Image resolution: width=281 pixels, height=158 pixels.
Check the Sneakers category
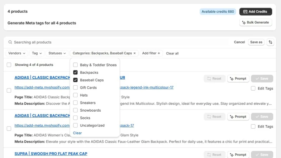tap(75, 103)
